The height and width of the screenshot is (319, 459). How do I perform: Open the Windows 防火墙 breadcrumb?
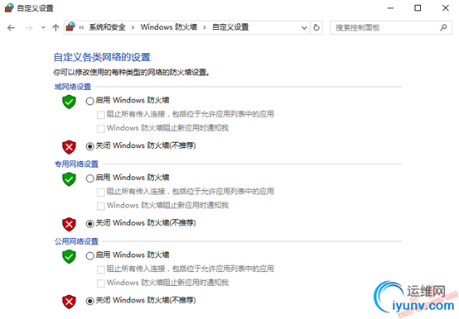169,27
